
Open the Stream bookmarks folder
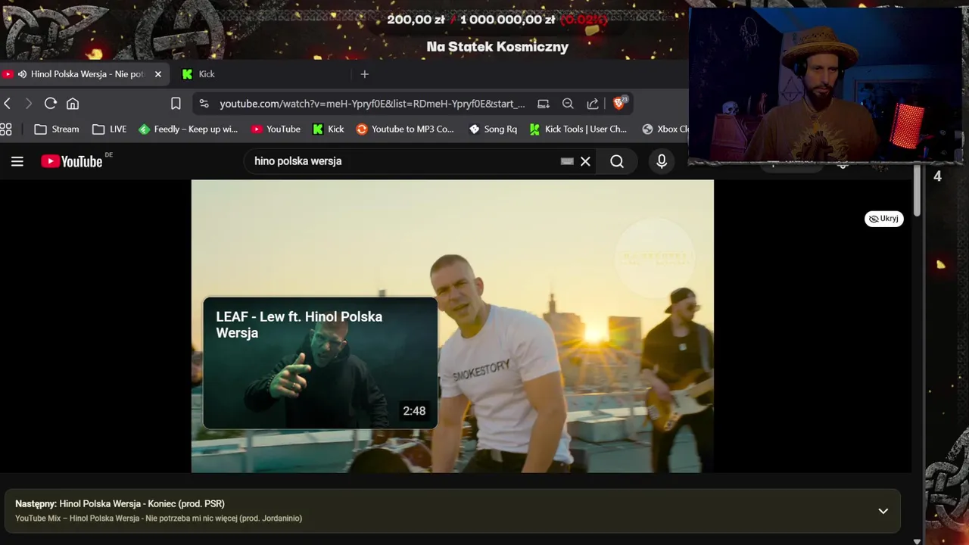click(57, 129)
